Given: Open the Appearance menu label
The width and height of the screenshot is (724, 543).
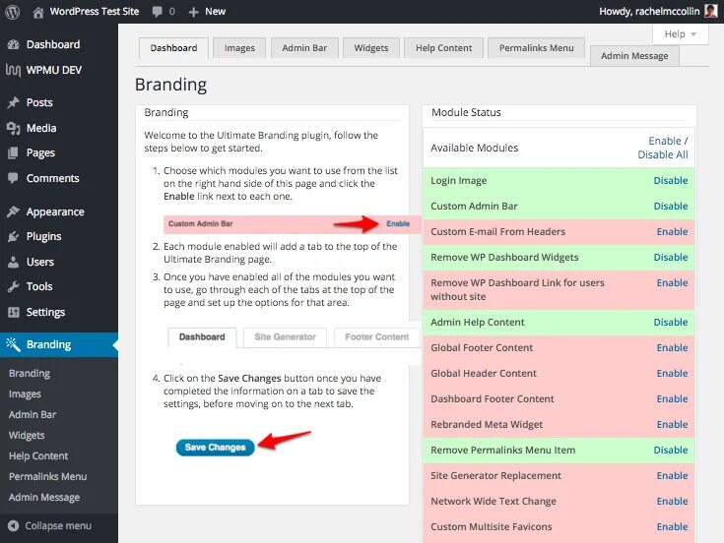Looking at the screenshot, I should [x=55, y=212].
